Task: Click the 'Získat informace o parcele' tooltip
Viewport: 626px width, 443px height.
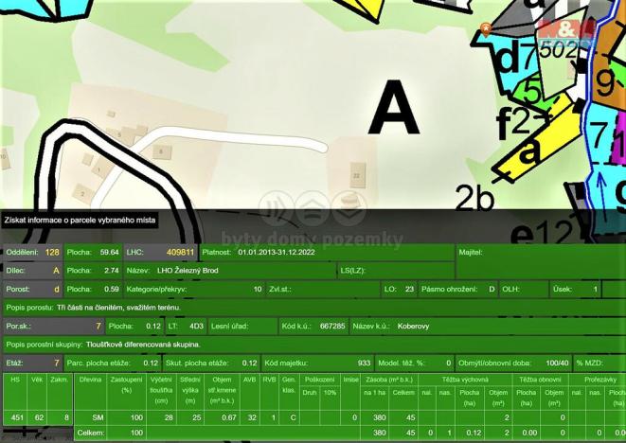Action: [80, 220]
